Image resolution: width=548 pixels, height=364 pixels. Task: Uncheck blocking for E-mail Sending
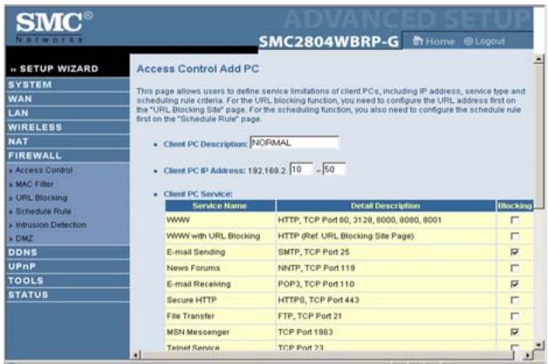point(515,252)
